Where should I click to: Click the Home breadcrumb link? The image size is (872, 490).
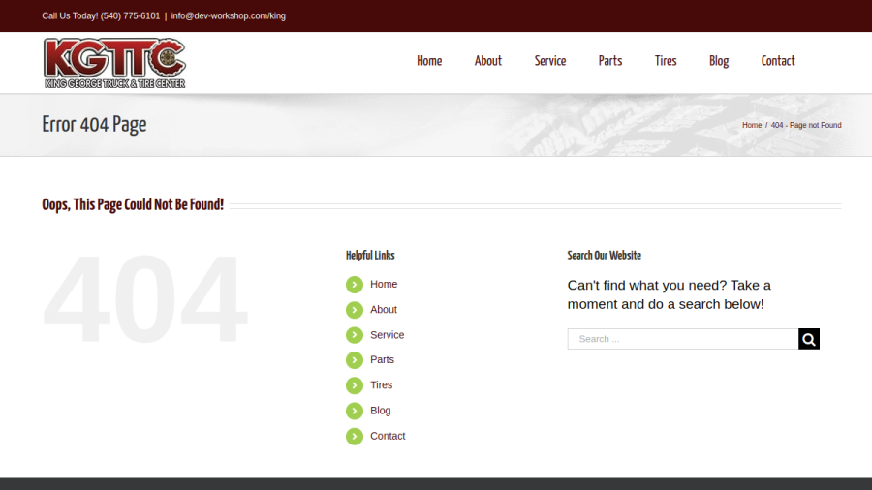752,125
